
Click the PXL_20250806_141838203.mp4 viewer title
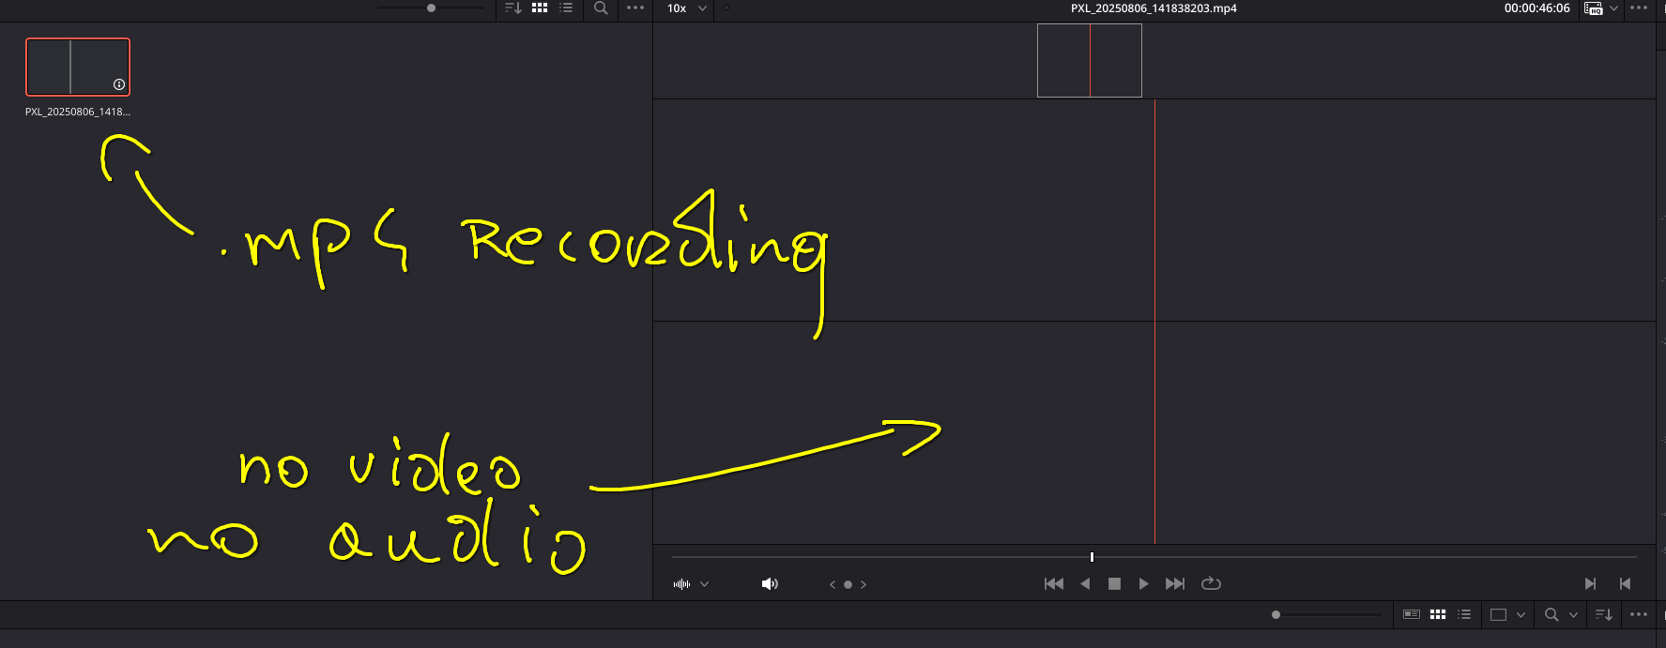pyautogui.click(x=1154, y=8)
